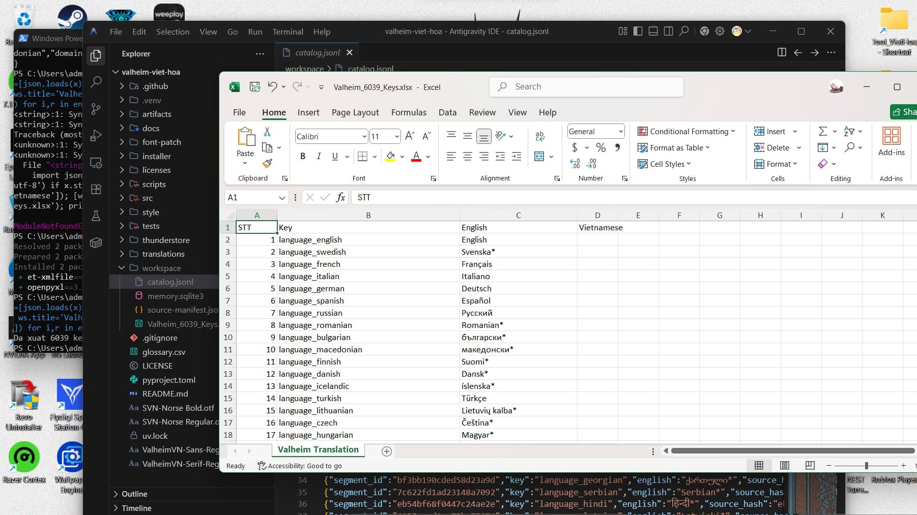This screenshot has height=515, width=917.
Task: Click Increase Decimal icon
Action: (575, 164)
